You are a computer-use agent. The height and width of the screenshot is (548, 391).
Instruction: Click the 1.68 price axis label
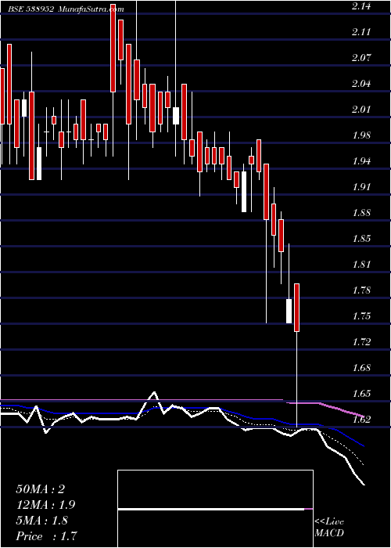pyautogui.click(x=361, y=368)
